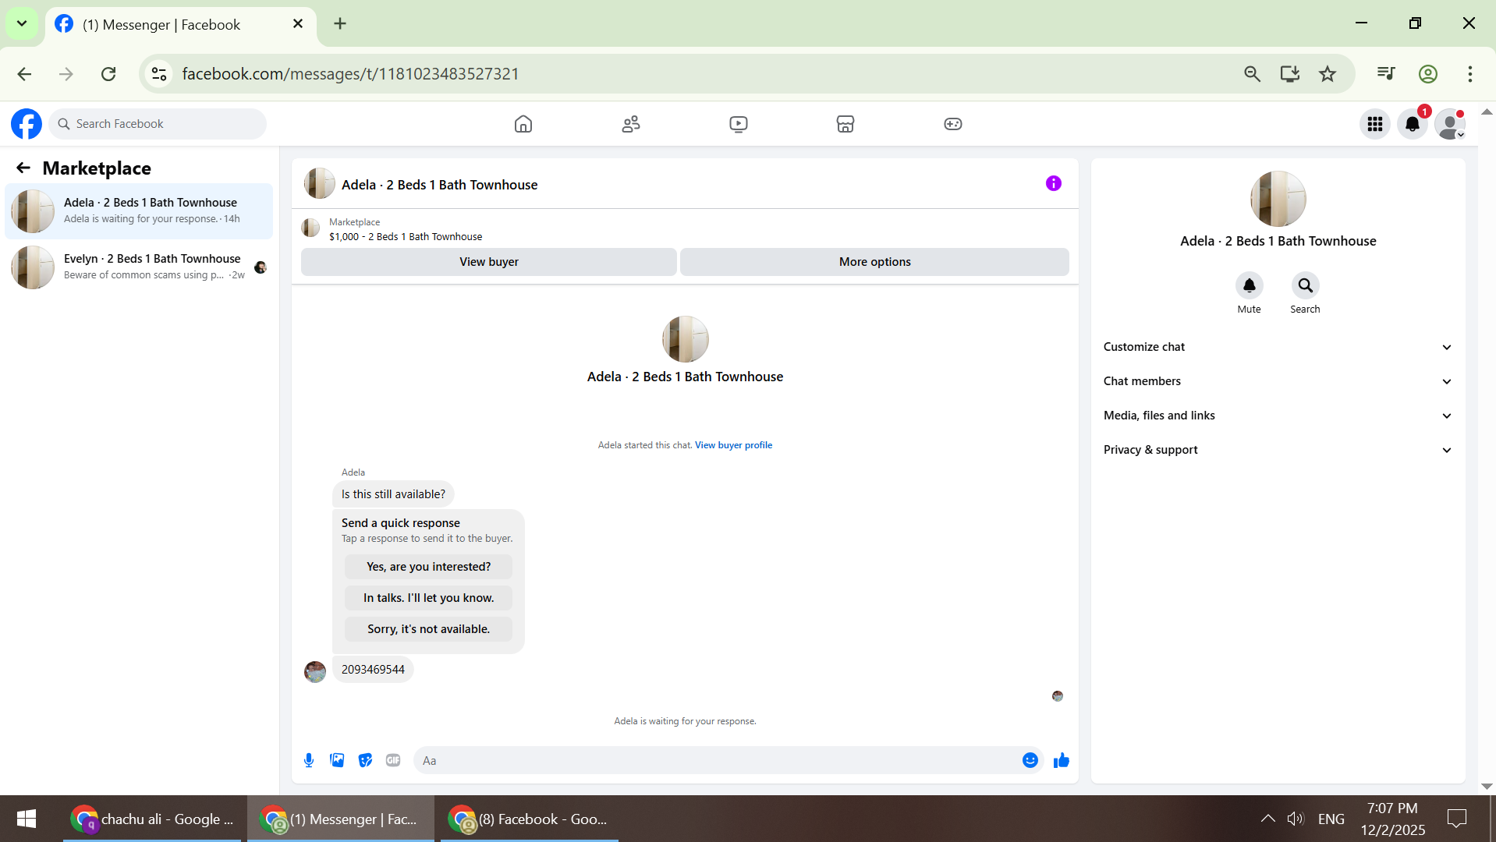Viewport: 1496px width, 842px height.
Task: Open Windows Start menu
Action: pos(27,819)
